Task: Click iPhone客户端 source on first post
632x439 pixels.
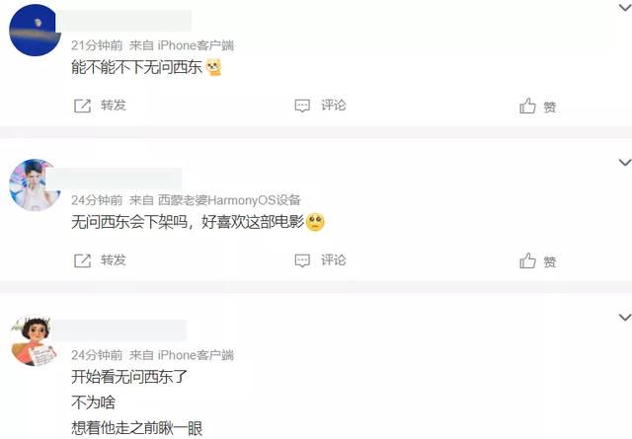Action: (x=196, y=45)
